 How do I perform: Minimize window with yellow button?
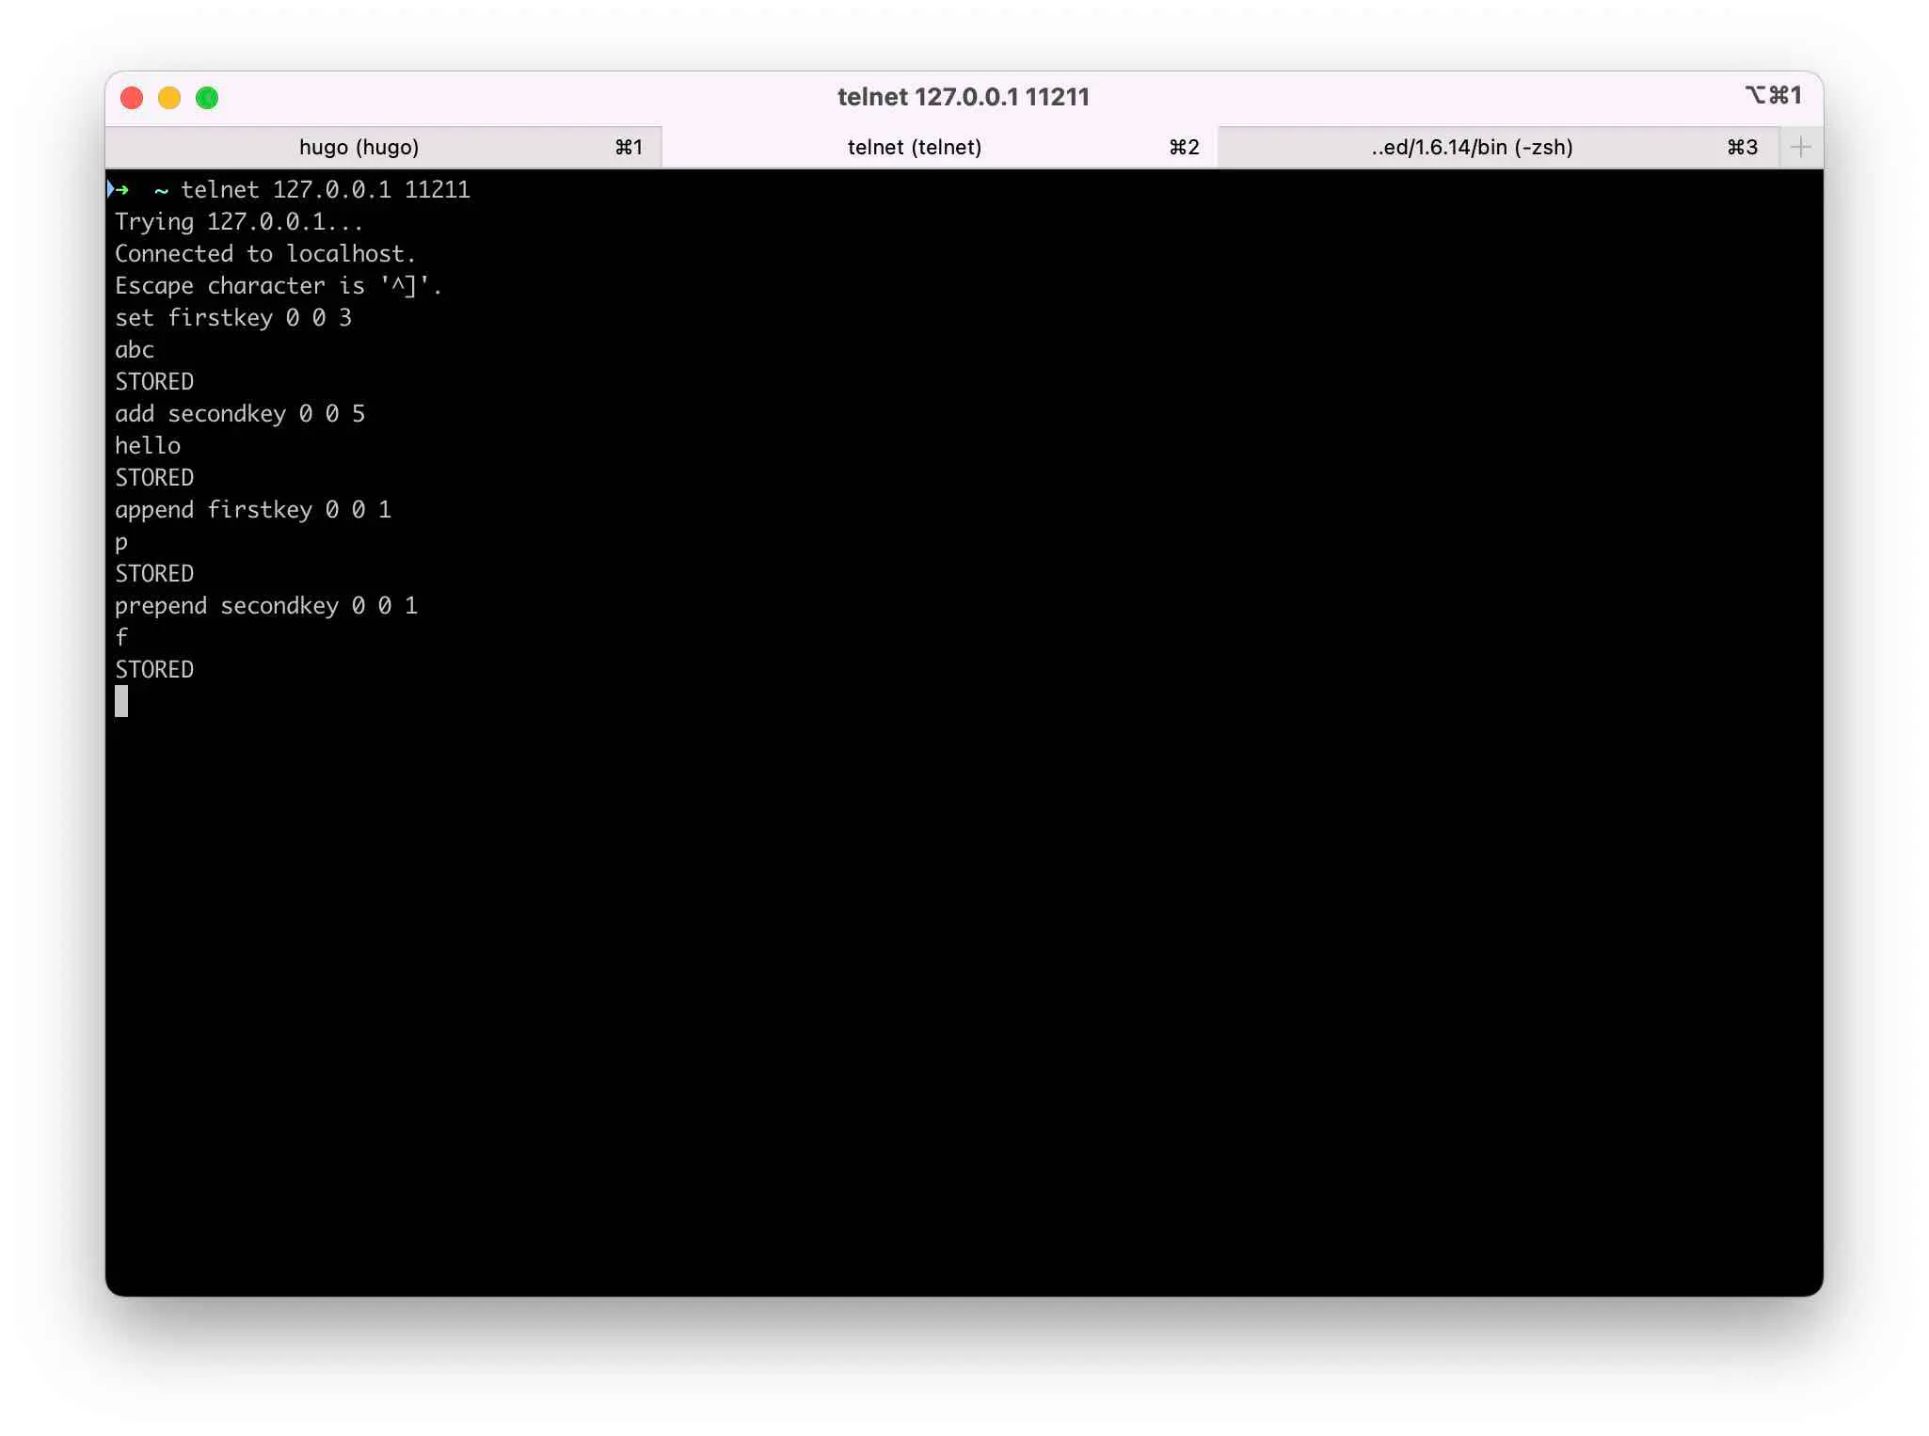(169, 98)
